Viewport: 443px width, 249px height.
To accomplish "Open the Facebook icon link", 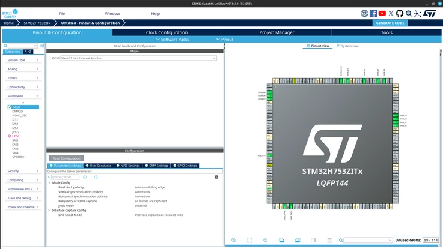I will 373,13.
